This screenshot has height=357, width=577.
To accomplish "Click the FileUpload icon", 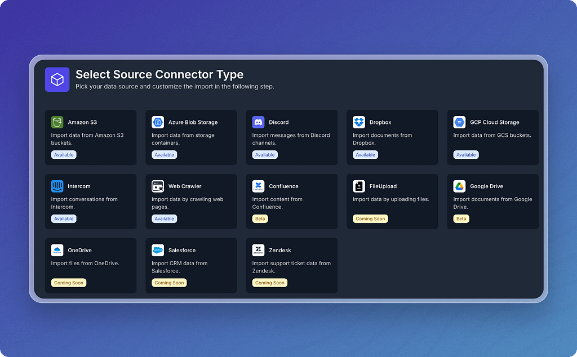I will (359, 186).
